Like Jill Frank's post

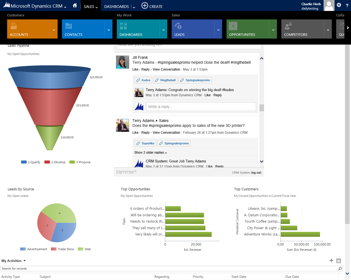coord(135,69)
